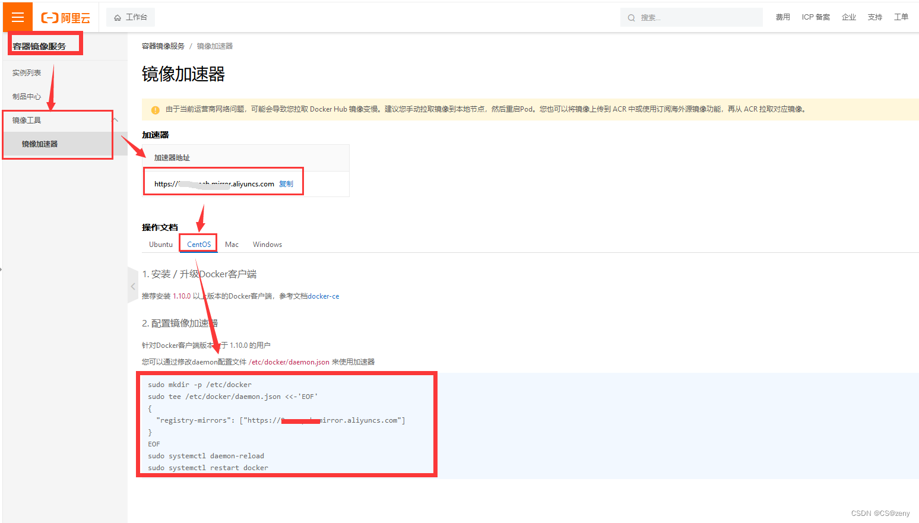Click the sidebar title 容器镜像服务
919x523 pixels.
(x=39, y=46)
